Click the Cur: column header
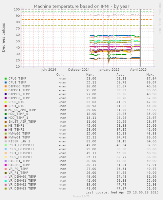The height and width of the screenshot is (200, 163). click(60, 75)
